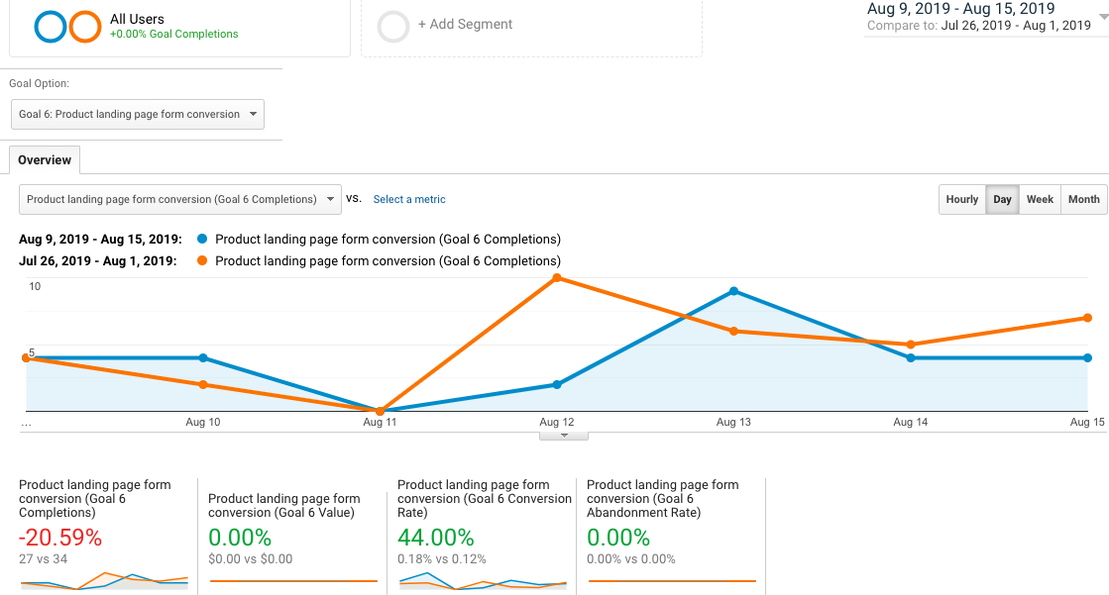1109x595 pixels.
Task: Switch to the Overview tab
Action: click(45, 159)
